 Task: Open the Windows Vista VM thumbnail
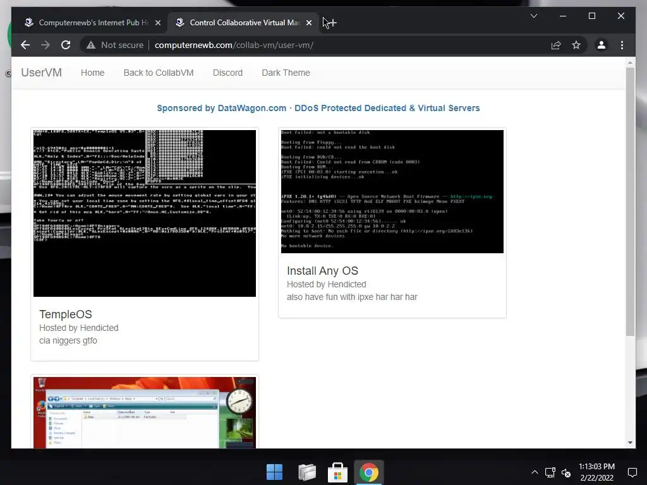[145, 412]
